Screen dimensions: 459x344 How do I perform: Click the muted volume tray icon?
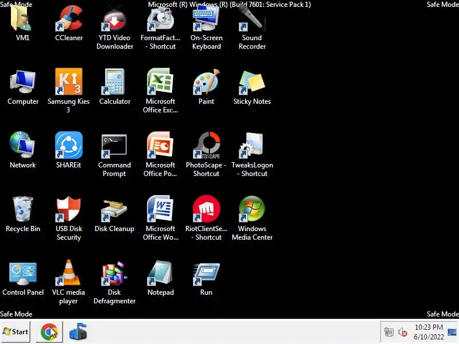403,333
